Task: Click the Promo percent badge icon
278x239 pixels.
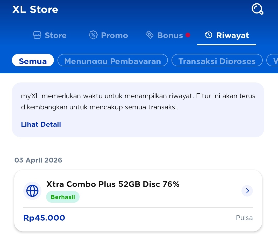Action: [x=93, y=35]
